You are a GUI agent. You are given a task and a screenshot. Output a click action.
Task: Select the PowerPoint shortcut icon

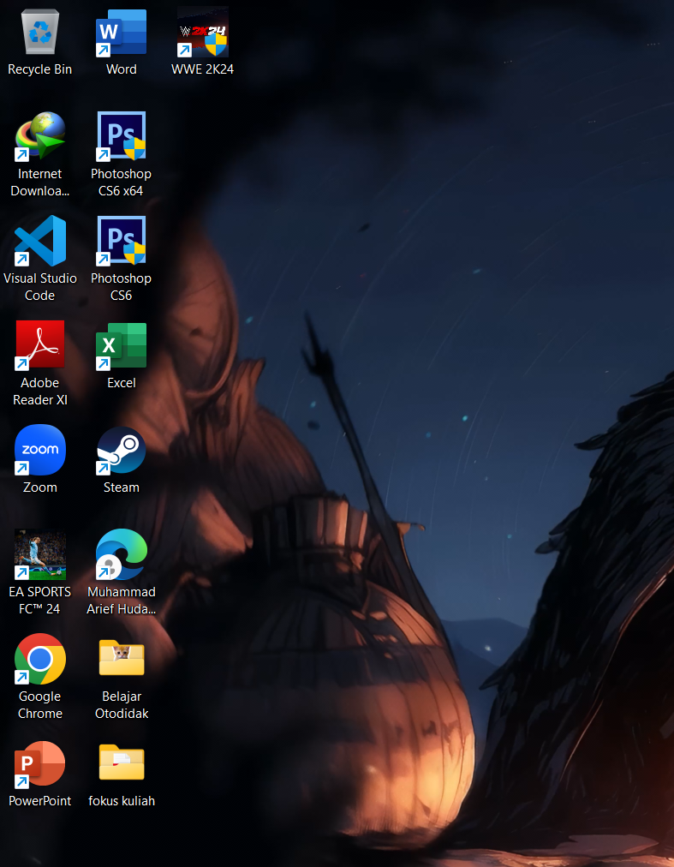(40, 763)
